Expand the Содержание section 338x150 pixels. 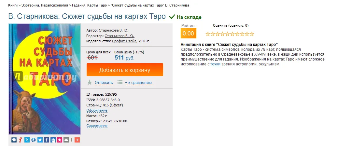coord(97,126)
